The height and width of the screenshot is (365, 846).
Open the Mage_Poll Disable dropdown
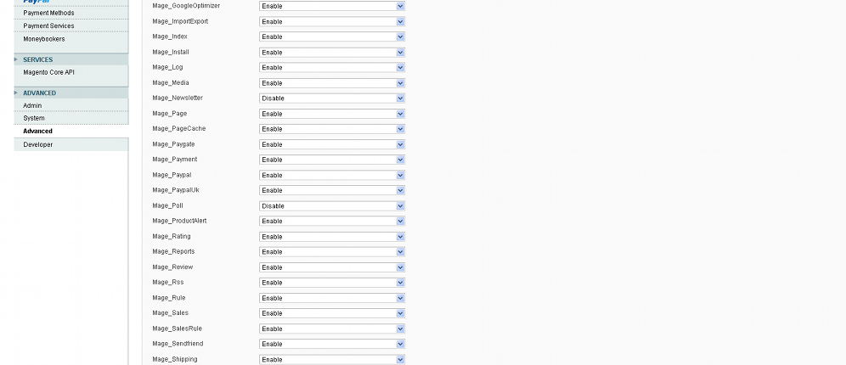click(332, 206)
